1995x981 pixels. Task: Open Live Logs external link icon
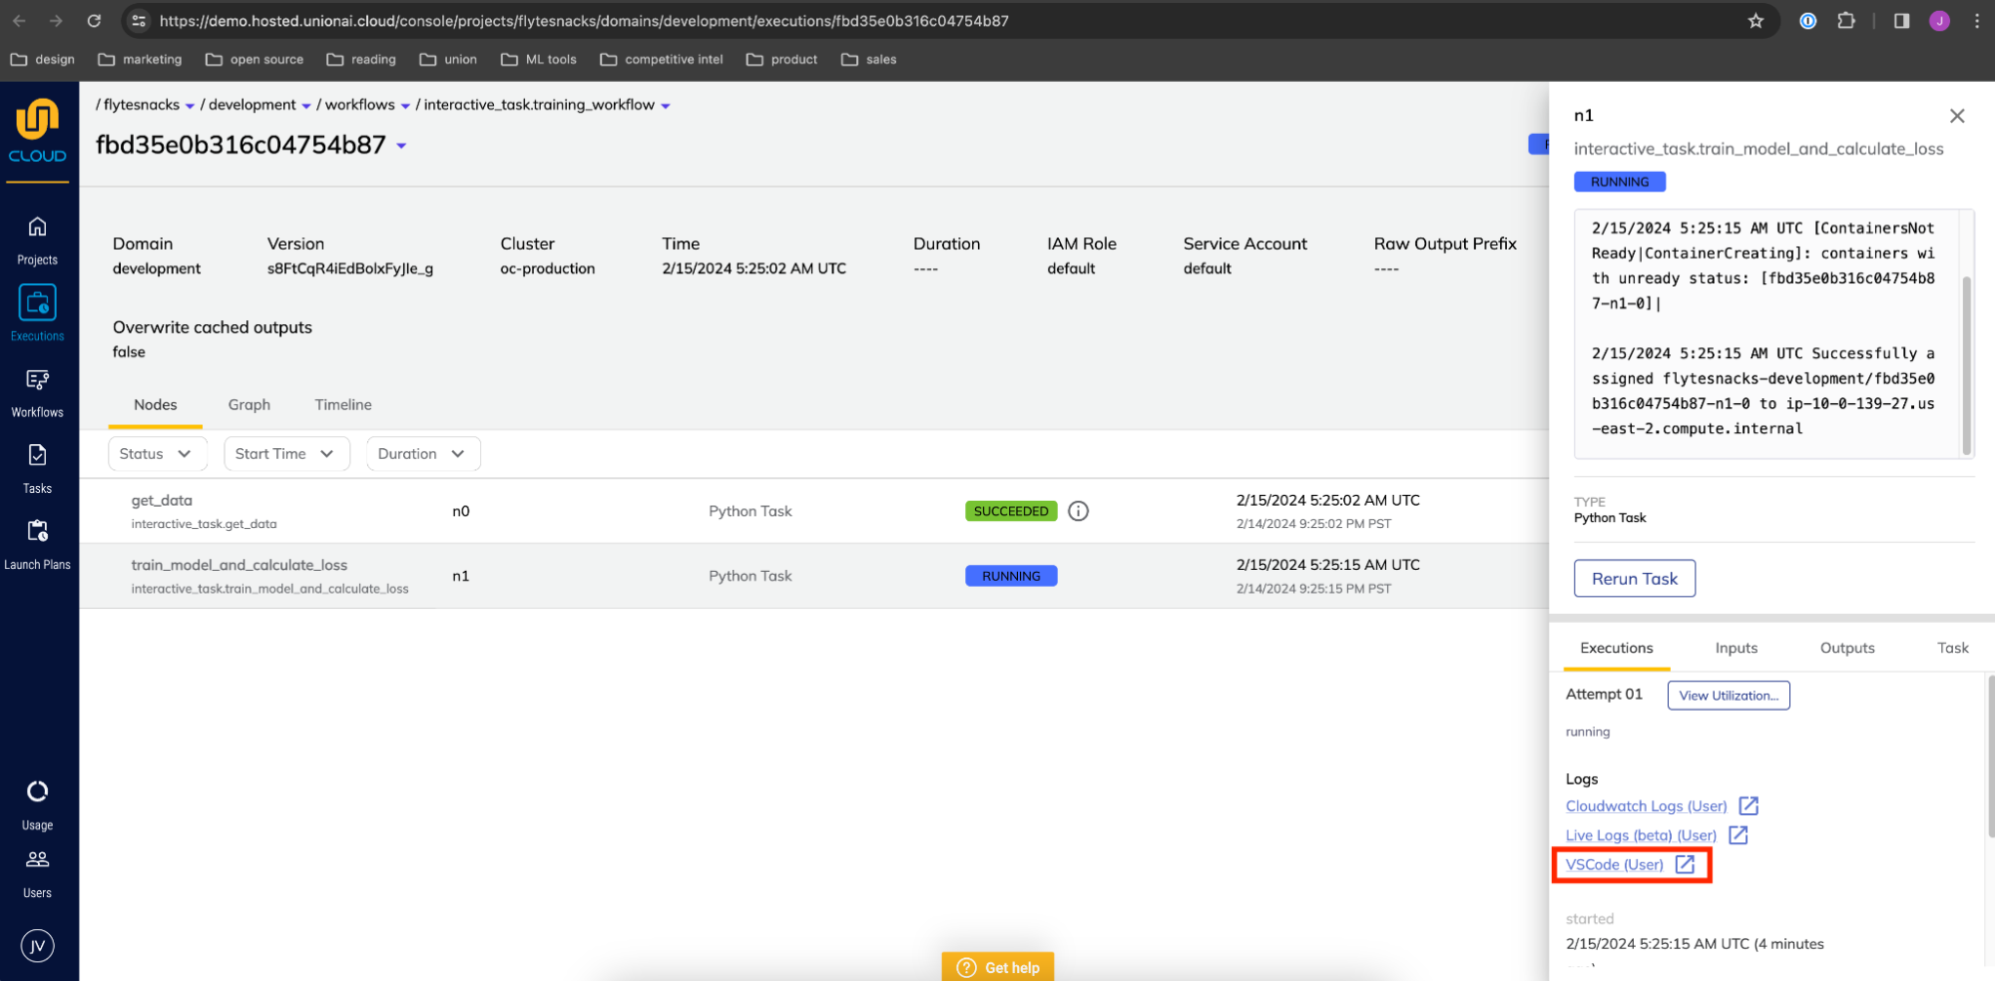tap(1738, 834)
